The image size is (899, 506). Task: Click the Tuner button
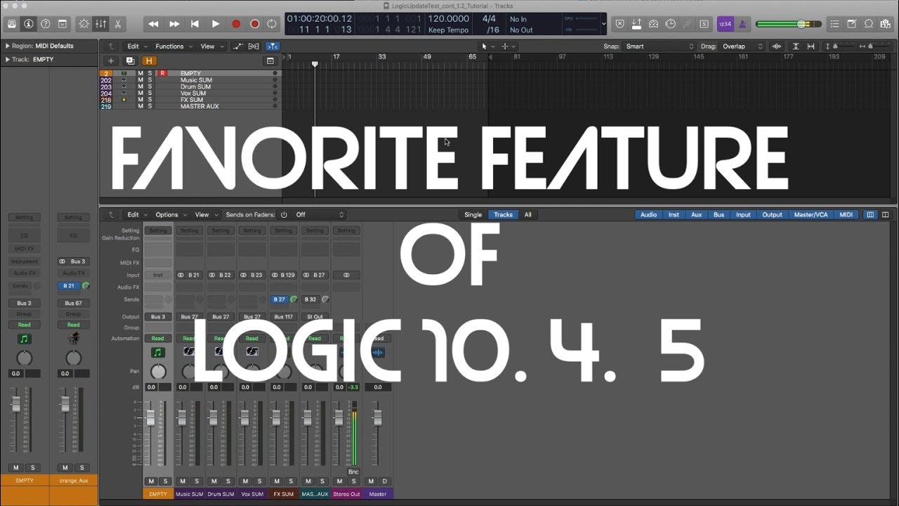coord(687,24)
